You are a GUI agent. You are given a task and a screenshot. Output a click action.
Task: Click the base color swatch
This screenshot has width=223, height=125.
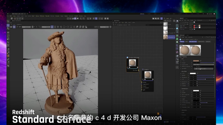(196, 61)
